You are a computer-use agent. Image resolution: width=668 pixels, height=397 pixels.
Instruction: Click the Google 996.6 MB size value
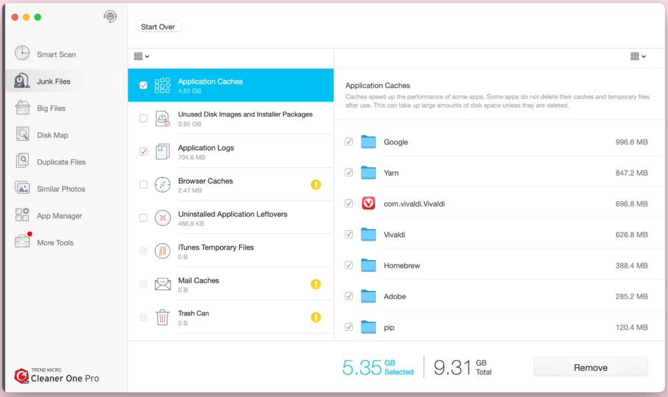(x=631, y=142)
